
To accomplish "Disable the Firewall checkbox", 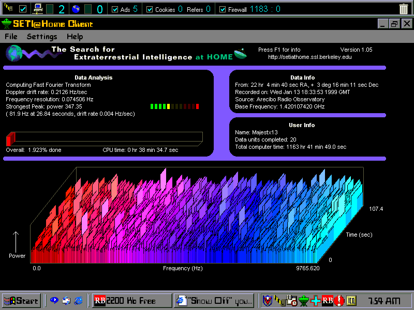I will (x=223, y=9).
